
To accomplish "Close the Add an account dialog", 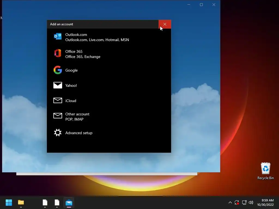I will click(165, 24).
